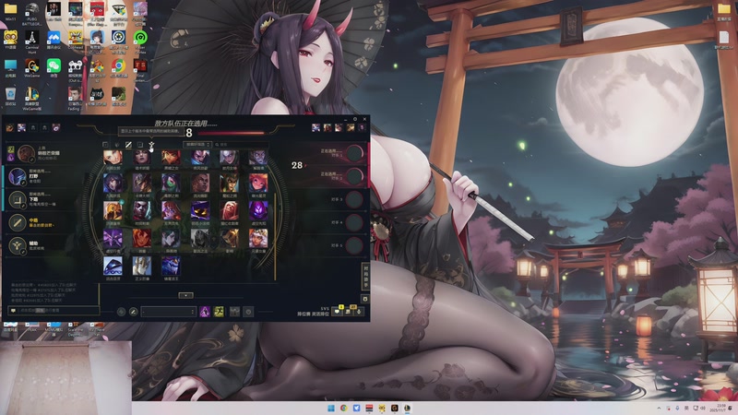Screen dimensions: 738x415
Task: Open the vertical match assistant tab
Action: [x=365, y=276]
